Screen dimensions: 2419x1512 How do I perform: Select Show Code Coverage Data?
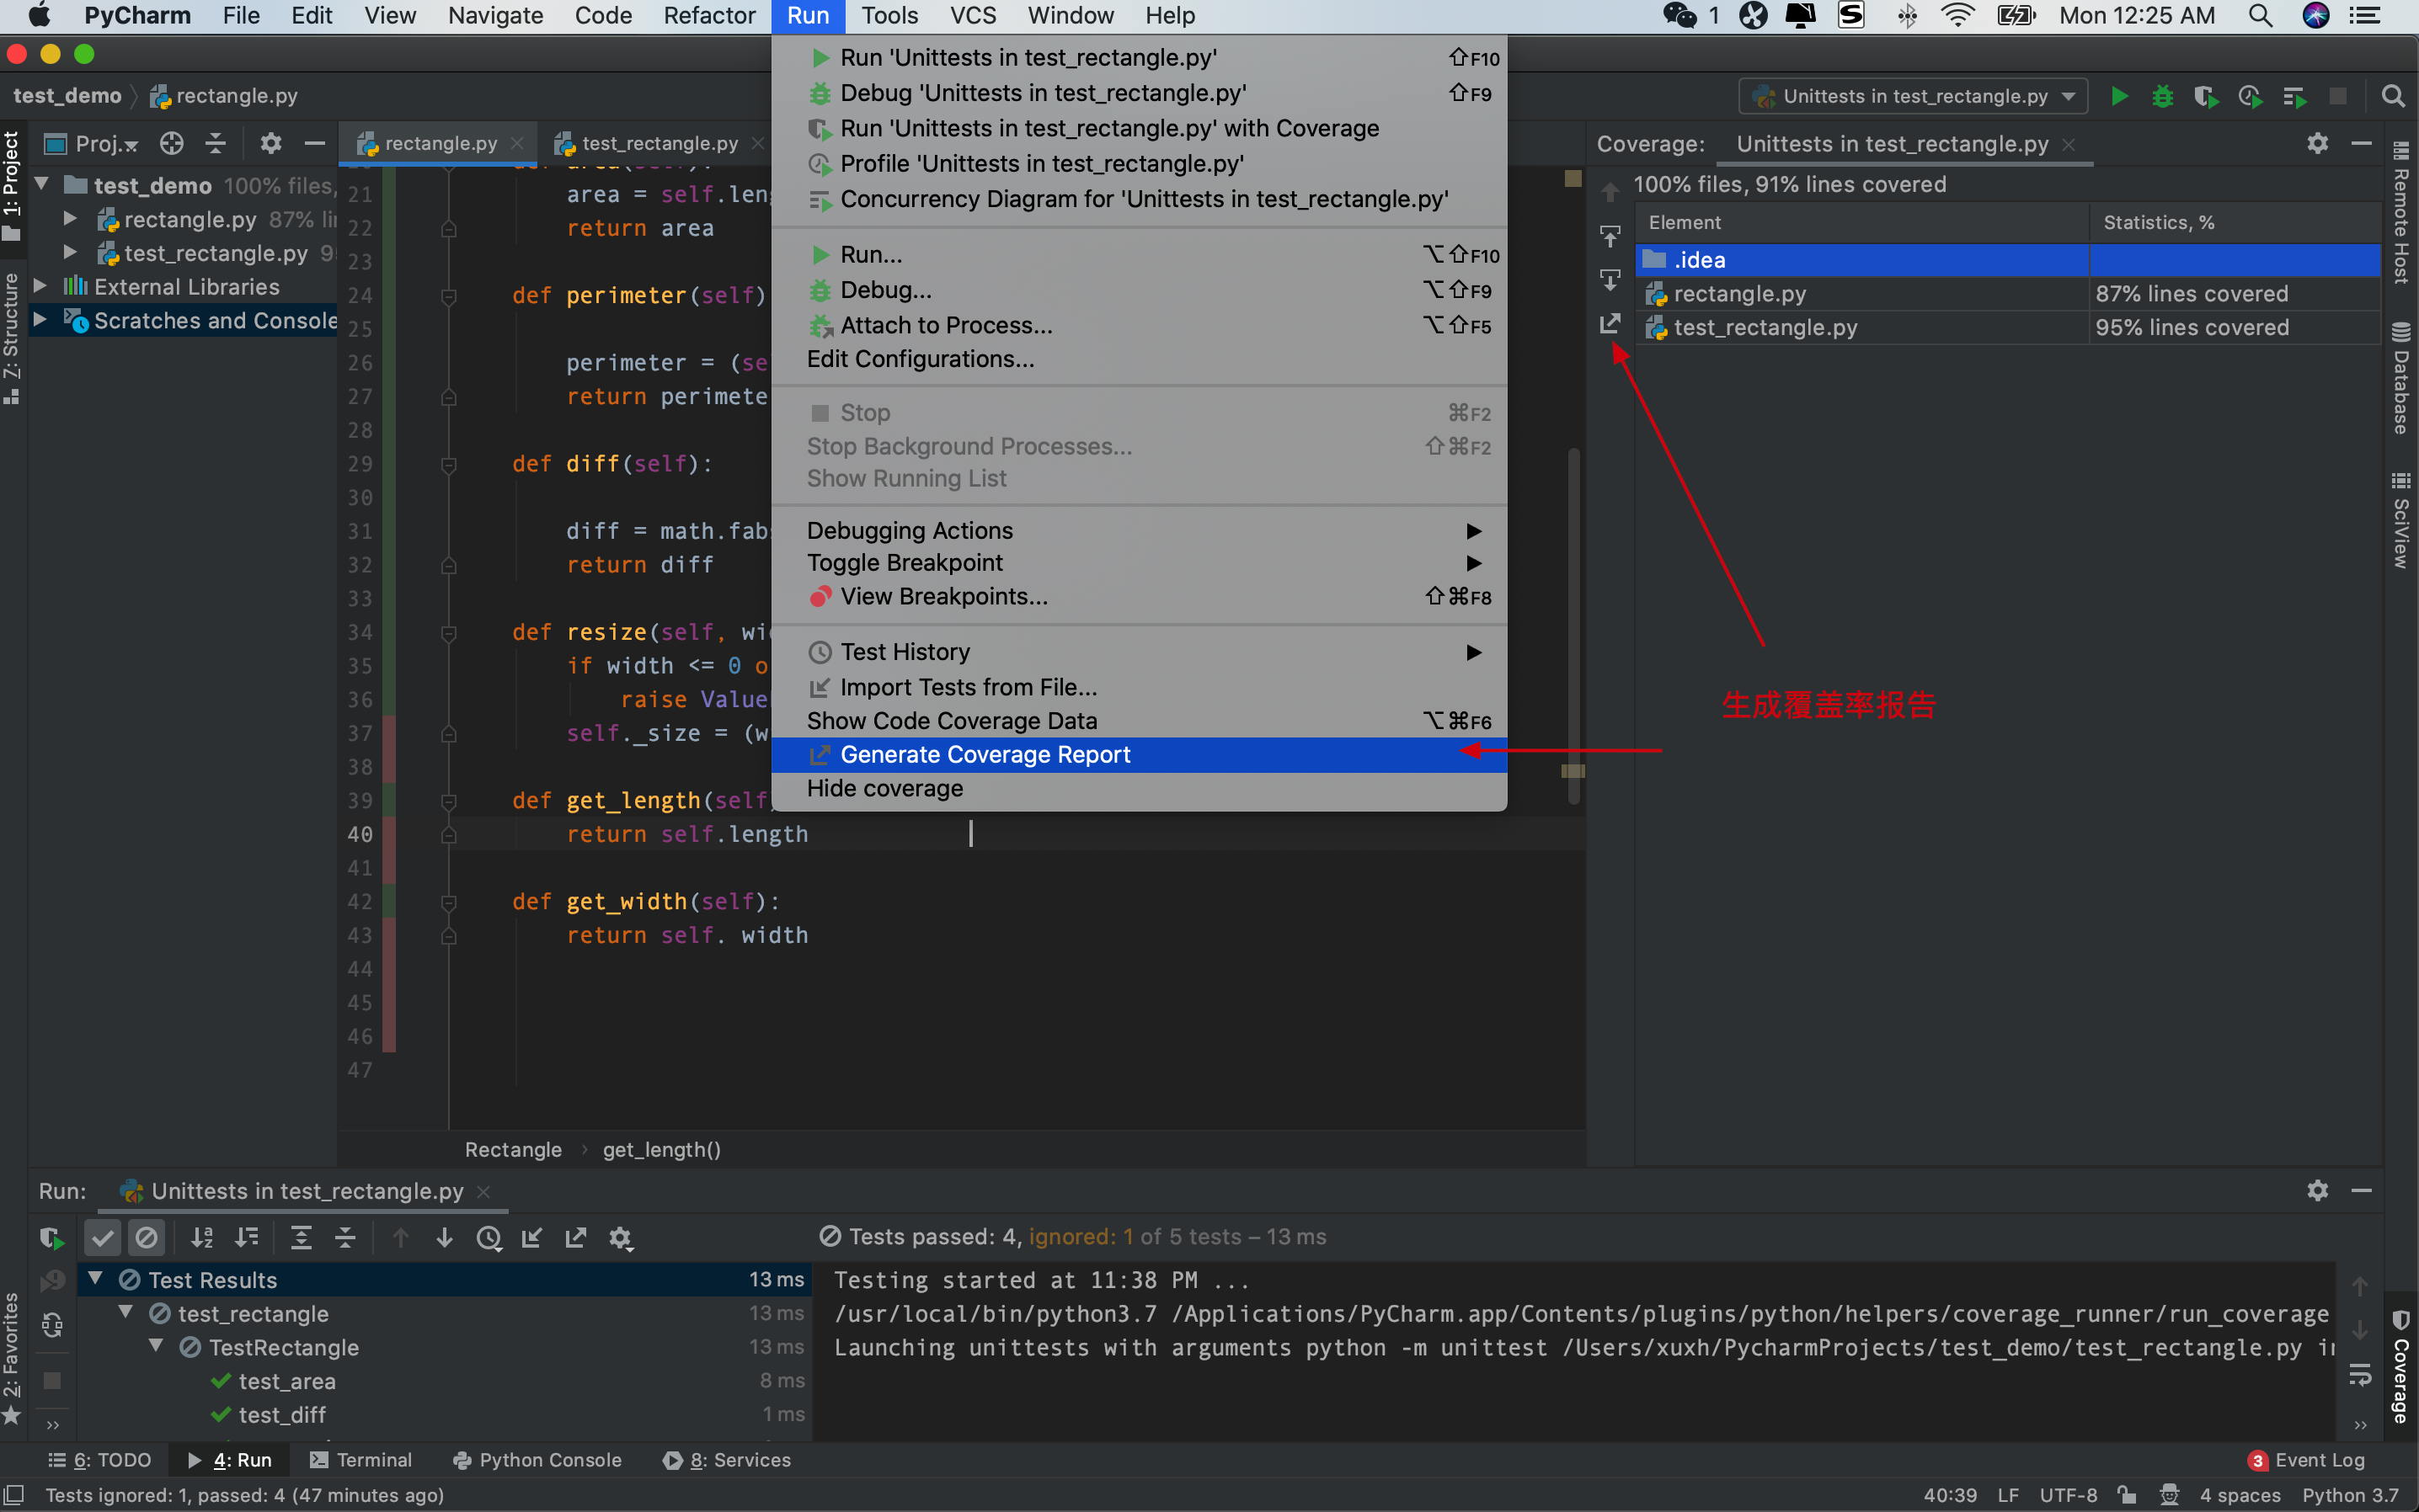[1140, 720]
